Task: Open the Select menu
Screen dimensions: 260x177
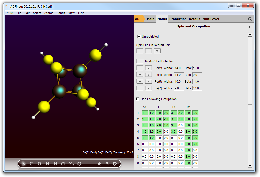Action: (37, 13)
